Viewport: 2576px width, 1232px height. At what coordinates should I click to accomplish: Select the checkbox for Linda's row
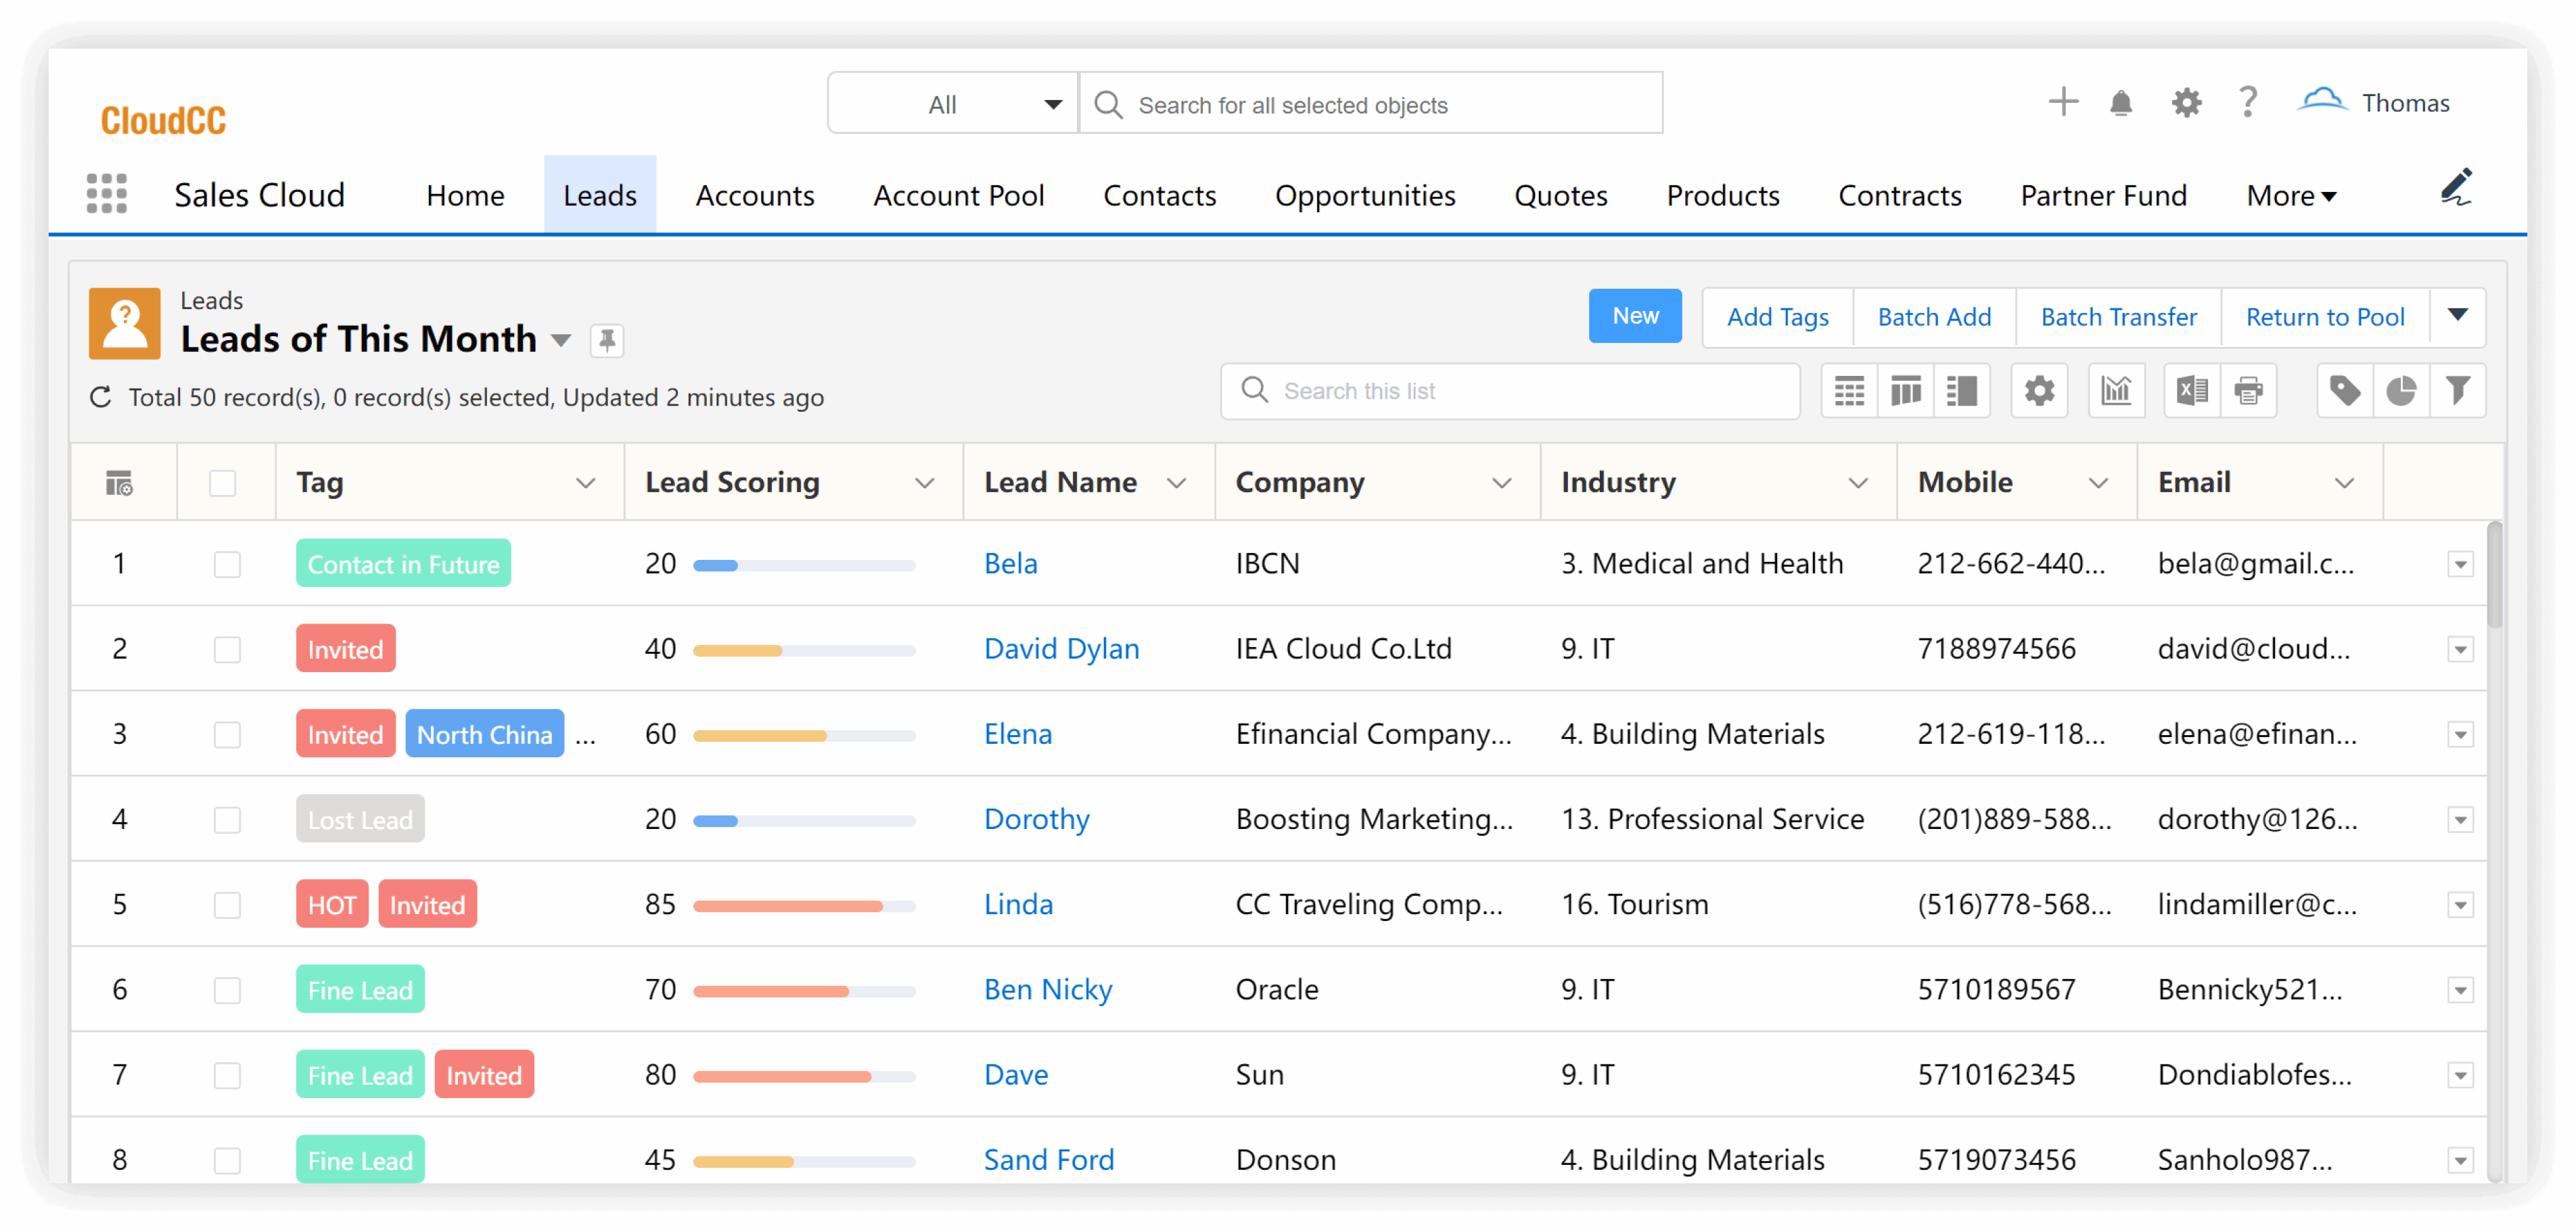pos(227,905)
